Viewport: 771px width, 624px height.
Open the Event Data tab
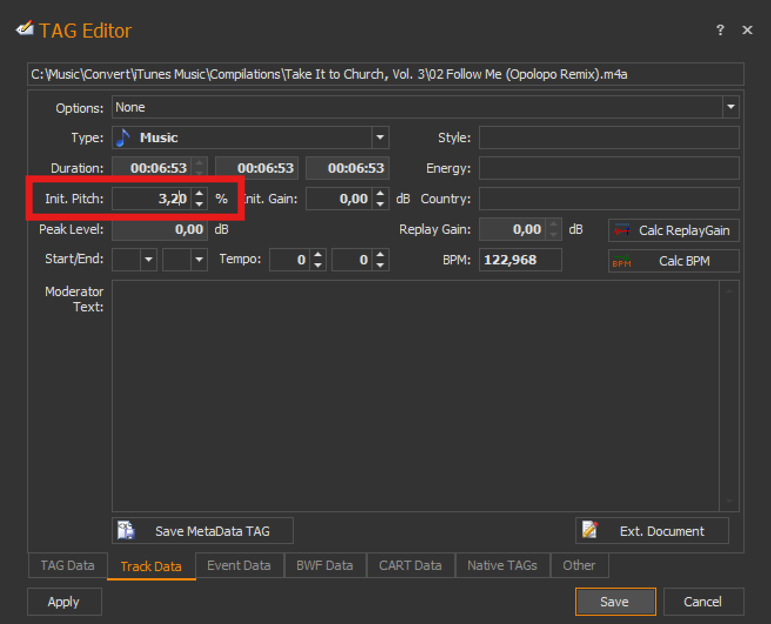click(239, 565)
